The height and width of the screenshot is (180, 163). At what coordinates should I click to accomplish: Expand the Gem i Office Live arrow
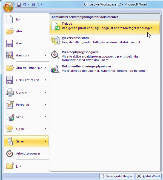tap(45, 80)
